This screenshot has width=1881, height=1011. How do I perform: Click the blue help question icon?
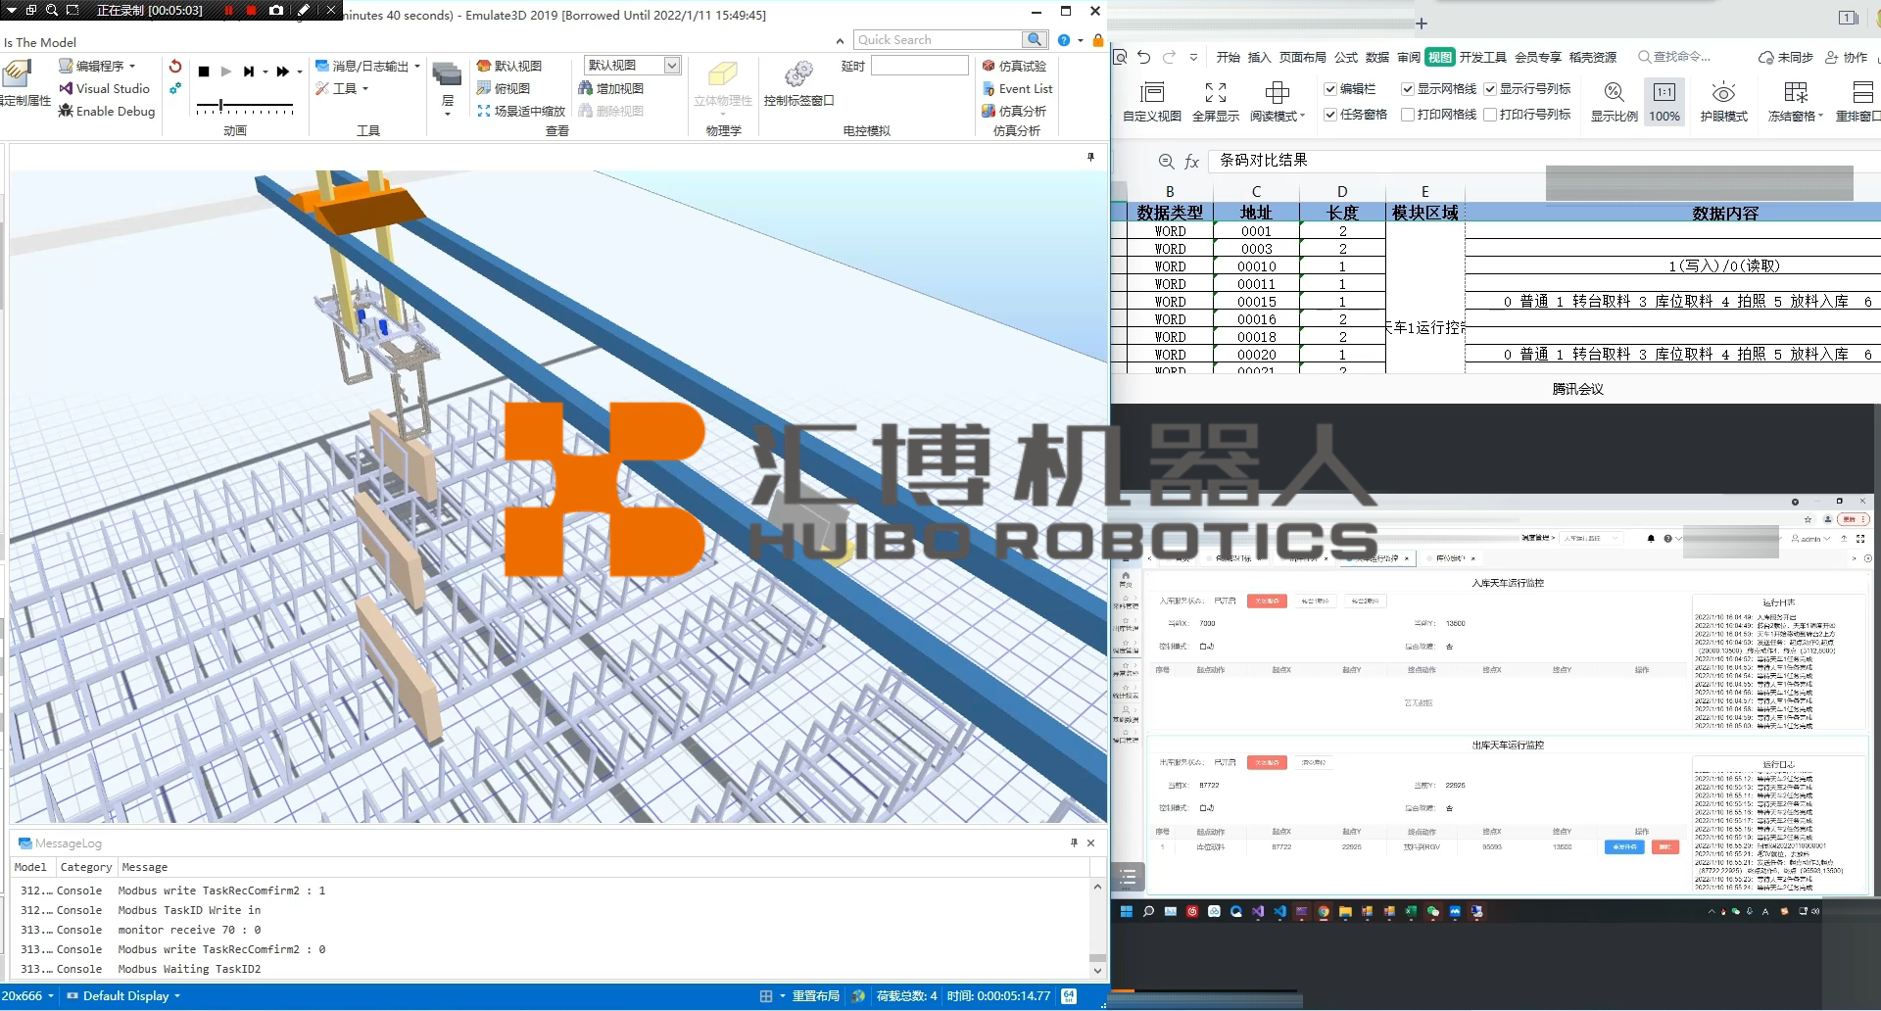tap(1064, 40)
